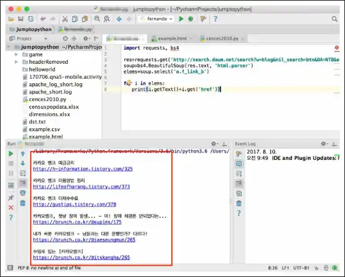Redo the last edit in the toolbar

[53, 19]
